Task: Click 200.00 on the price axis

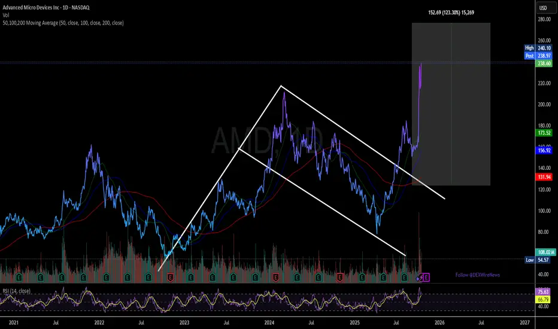Action: click(544, 105)
